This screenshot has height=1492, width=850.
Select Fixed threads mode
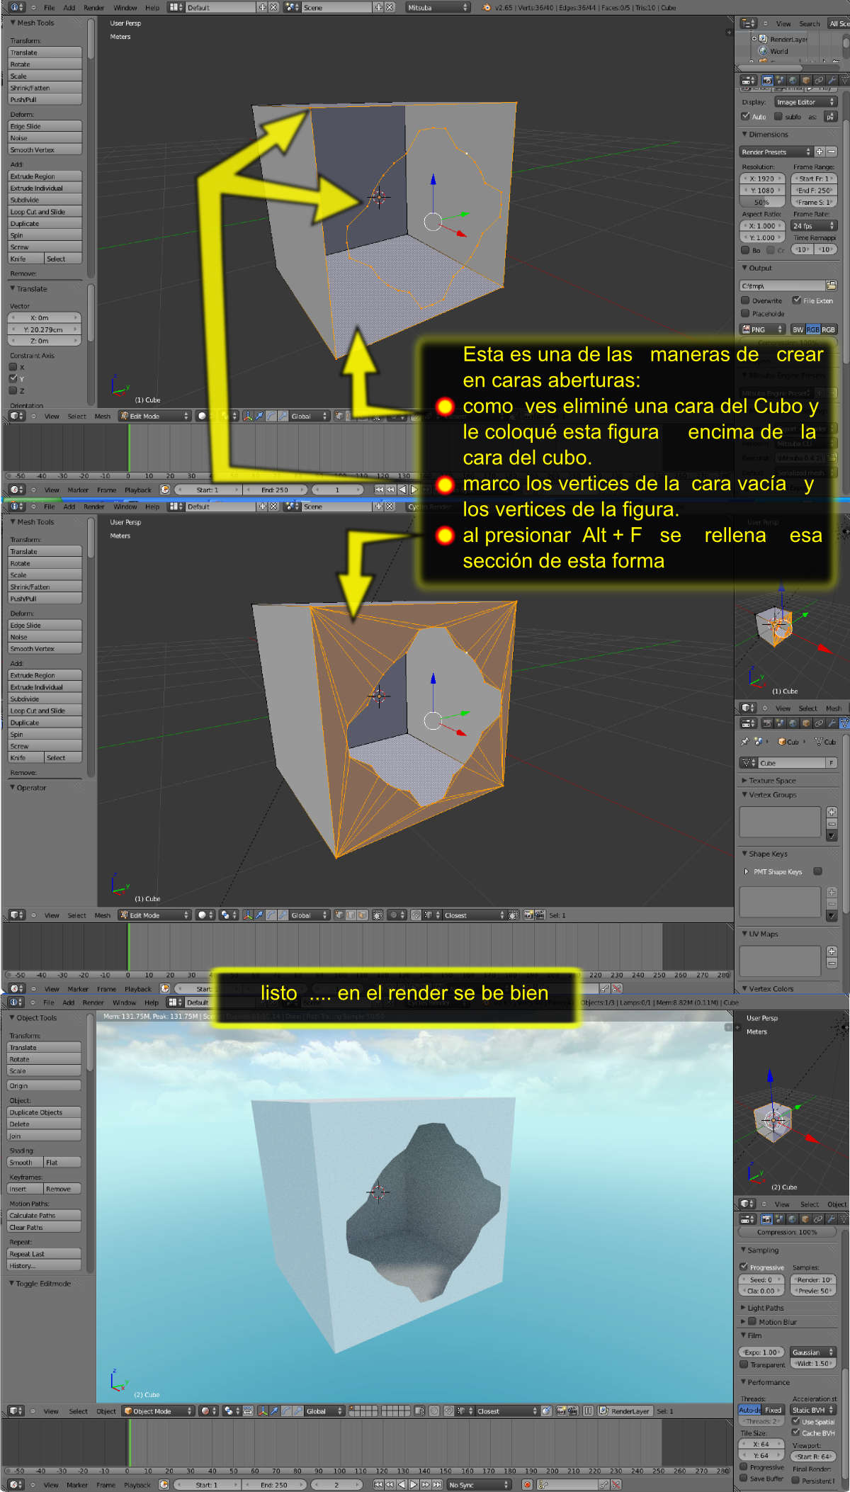[773, 1410]
